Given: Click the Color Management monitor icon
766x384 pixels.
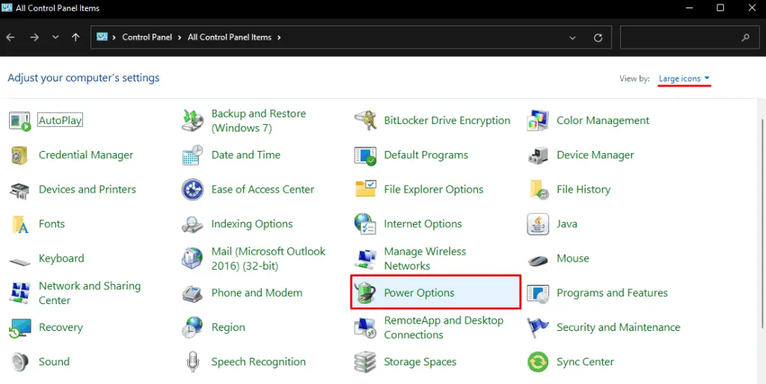Looking at the screenshot, I should pyautogui.click(x=538, y=120).
